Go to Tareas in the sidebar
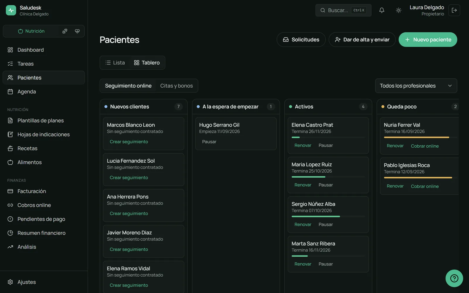Viewport: 469px width, 293px height. [x=44, y=64]
